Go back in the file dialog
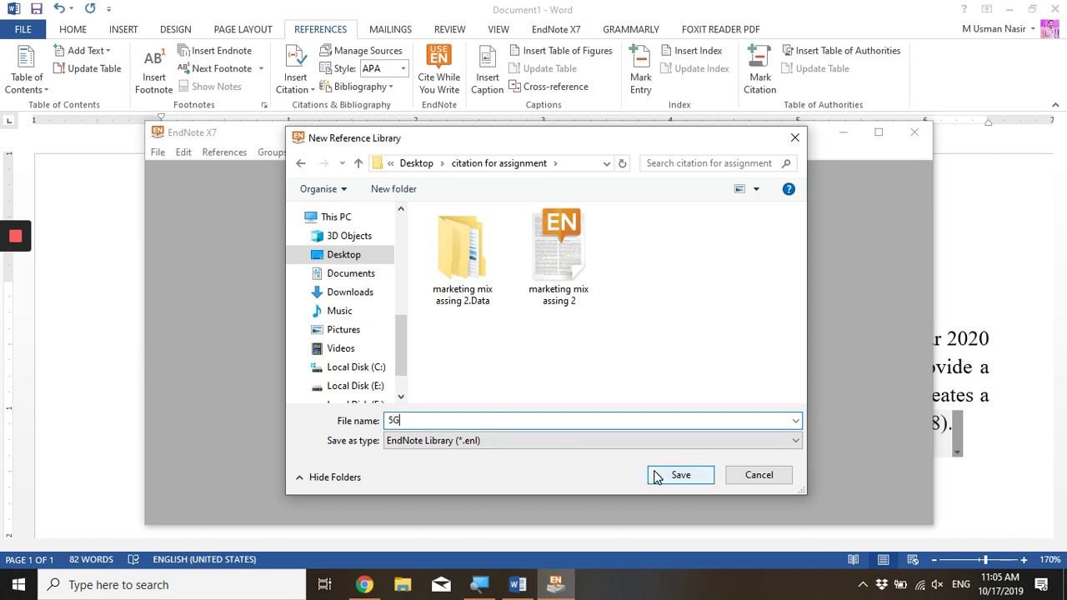This screenshot has height=600, width=1067. (x=301, y=163)
